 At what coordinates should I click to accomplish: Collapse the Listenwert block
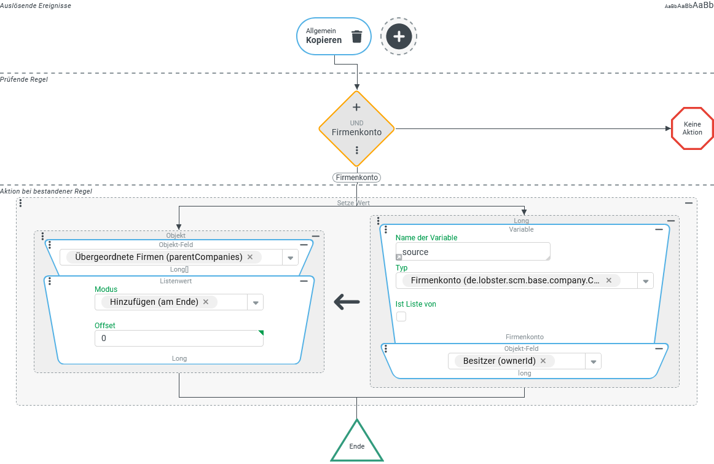click(304, 281)
